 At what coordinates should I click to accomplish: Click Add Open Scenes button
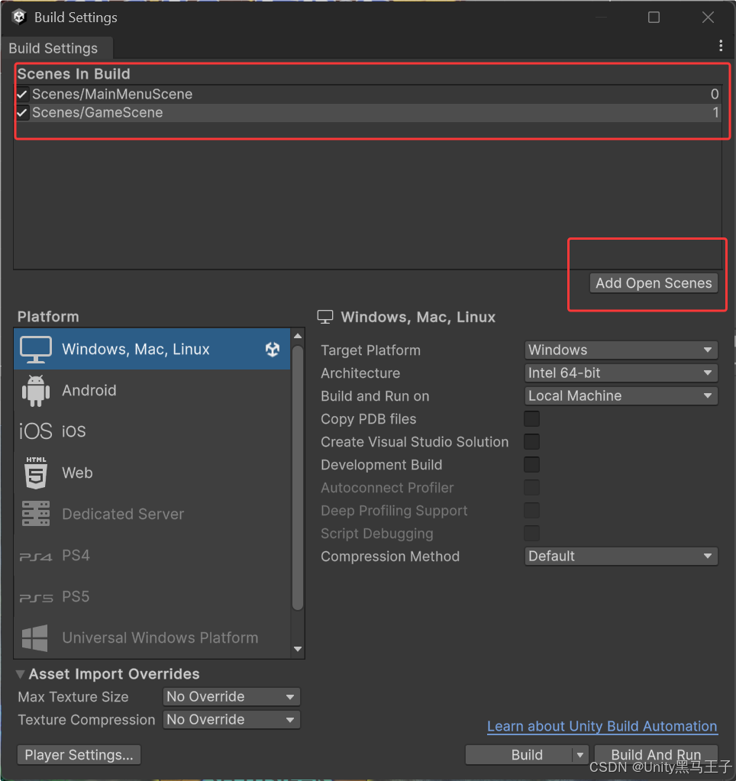click(654, 283)
